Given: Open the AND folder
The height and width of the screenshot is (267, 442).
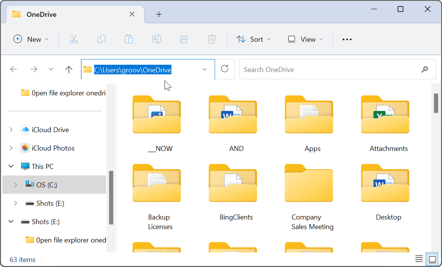Looking at the screenshot, I should click(233, 124).
